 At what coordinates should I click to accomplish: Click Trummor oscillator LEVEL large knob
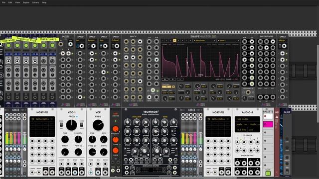[x=144, y=151]
